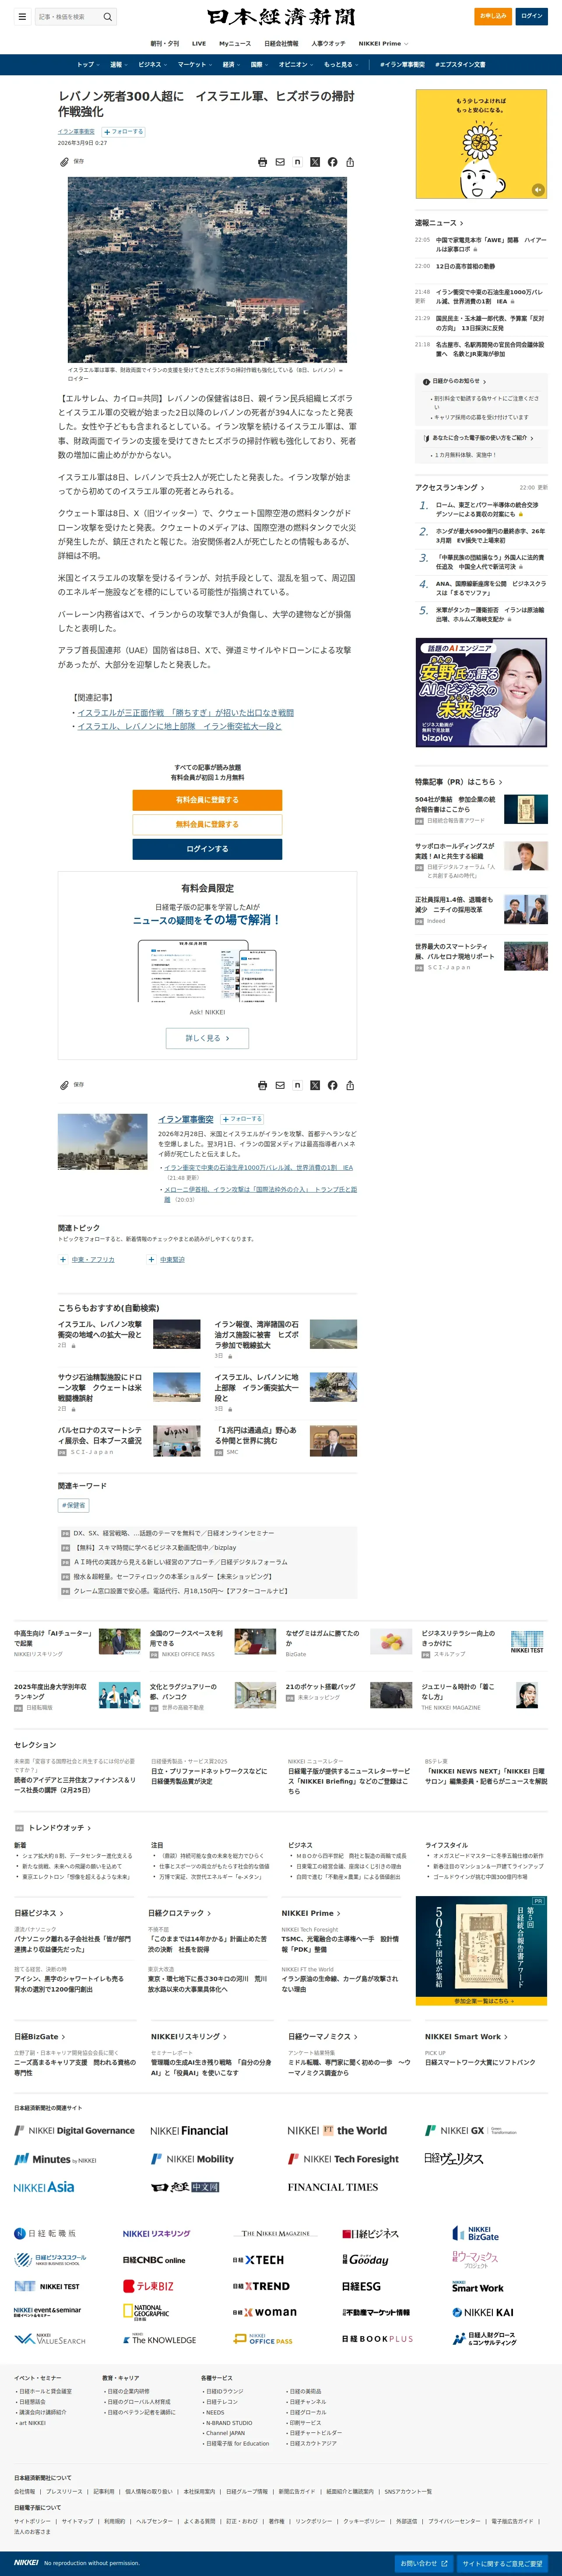Image resolution: width=562 pixels, height=2576 pixels.
Task: Click the Facebook icon below the article body
Action: (x=333, y=1085)
